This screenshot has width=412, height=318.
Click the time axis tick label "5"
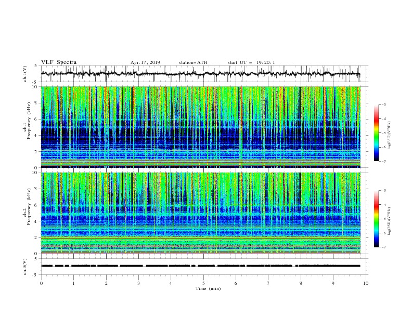(x=203, y=283)
